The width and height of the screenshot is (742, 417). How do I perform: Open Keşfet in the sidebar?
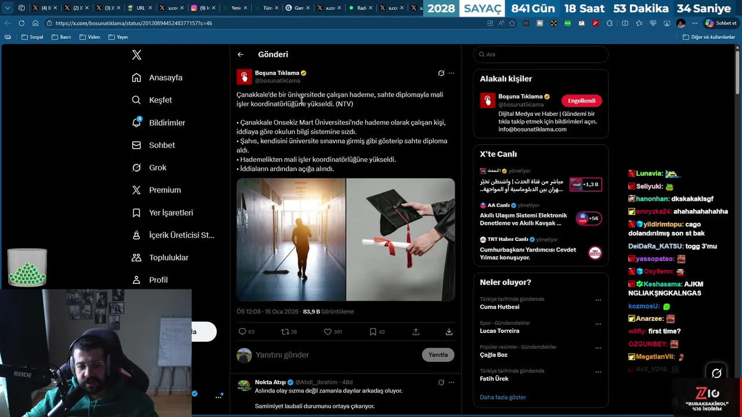point(152,100)
